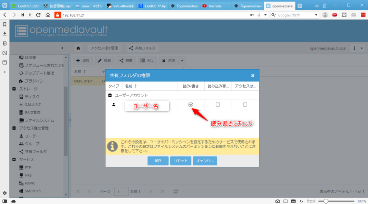Image resolution: width=368 pixels, height=204 pixels.
Task: Enable the read-only permission checkbox
Action: coord(218,105)
